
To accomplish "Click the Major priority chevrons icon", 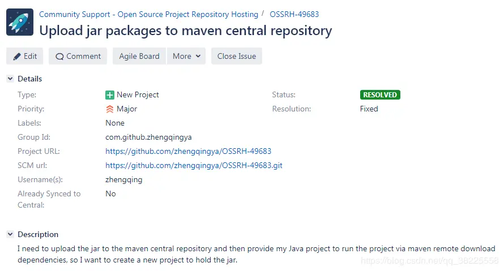I will click(110, 109).
